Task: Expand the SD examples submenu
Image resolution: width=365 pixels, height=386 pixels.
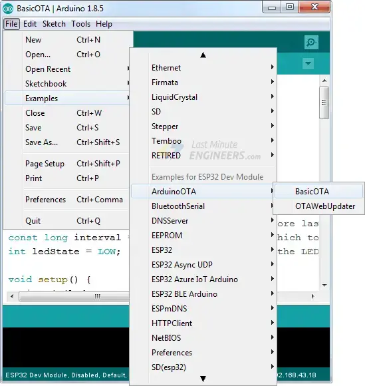Action: [203, 112]
